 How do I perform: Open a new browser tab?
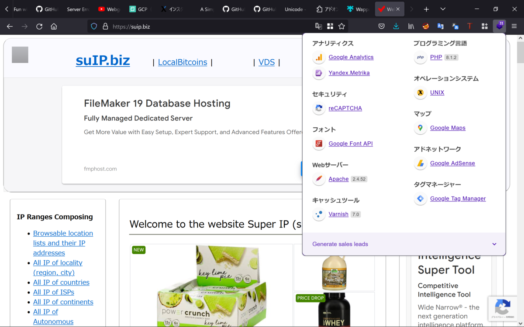427,9
